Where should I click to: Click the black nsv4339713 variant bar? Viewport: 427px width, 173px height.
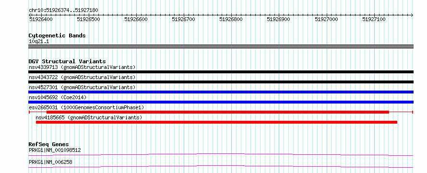[221, 72]
